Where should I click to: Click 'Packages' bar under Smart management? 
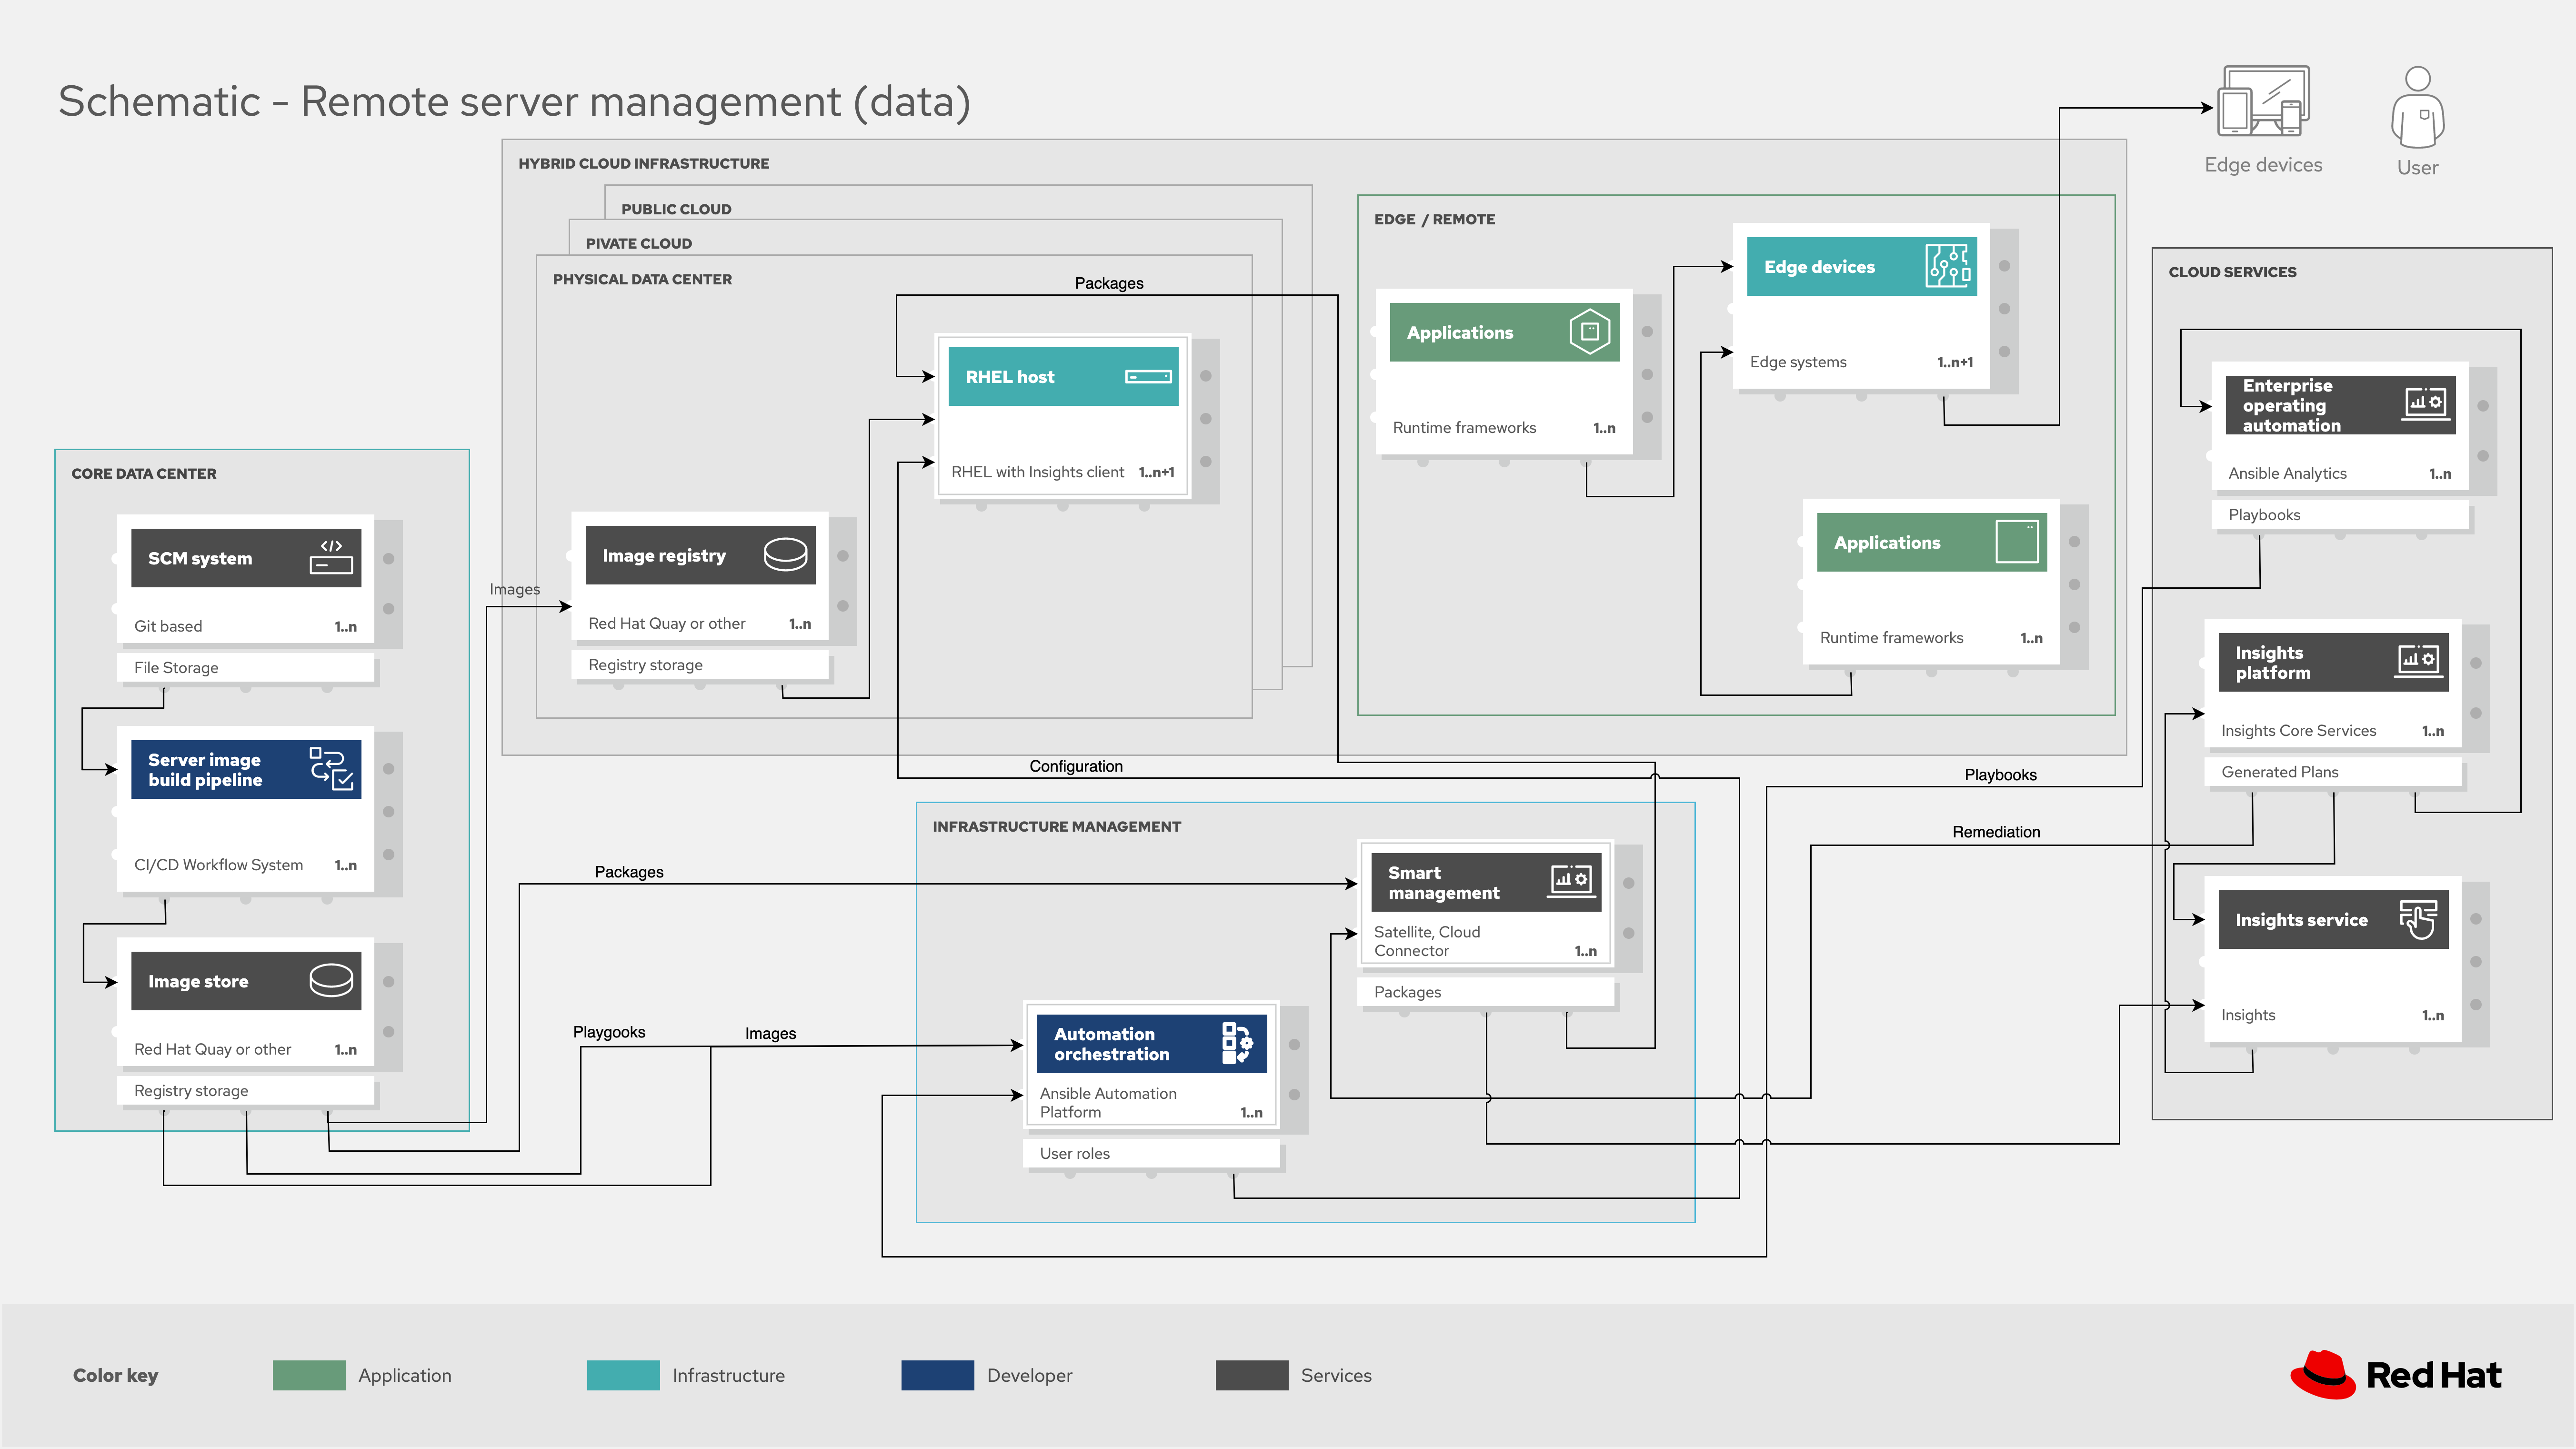[x=1486, y=992]
